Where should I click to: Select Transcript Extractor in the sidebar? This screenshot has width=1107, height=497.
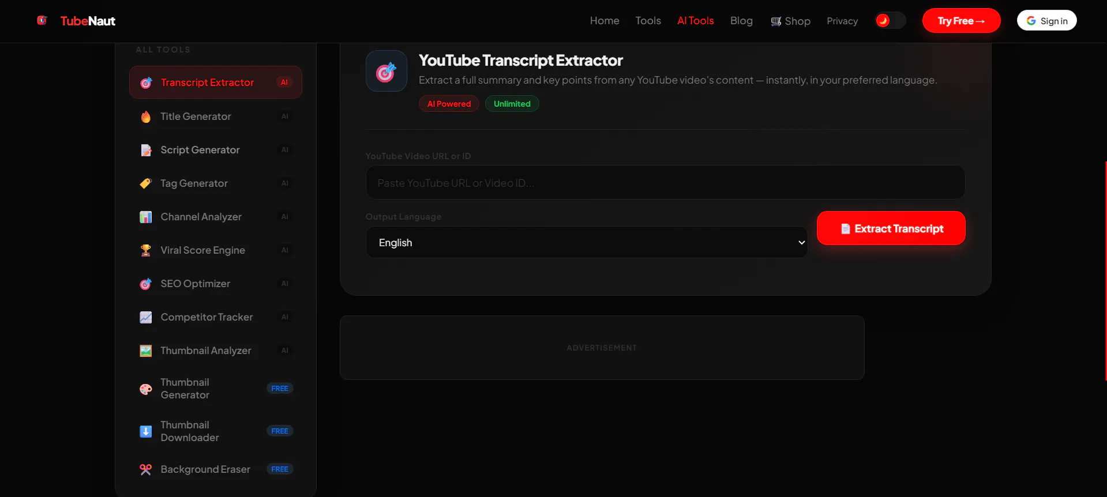point(216,82)
